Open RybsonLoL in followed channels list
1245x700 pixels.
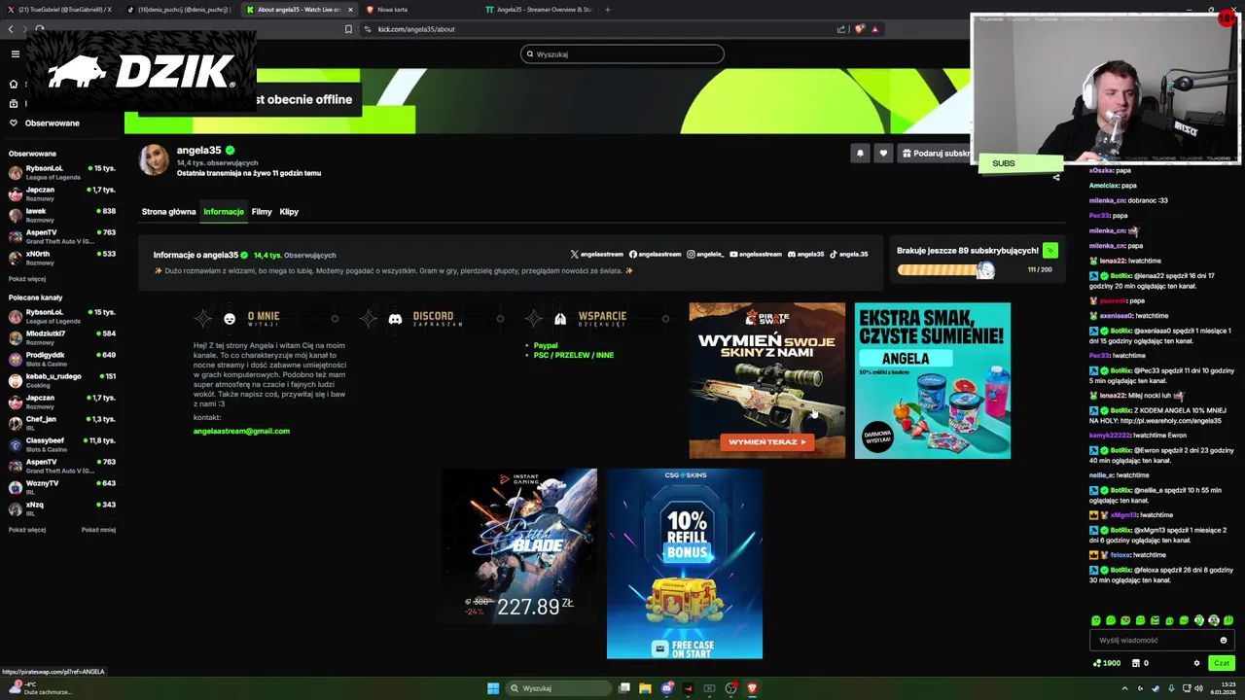[62, 172]
